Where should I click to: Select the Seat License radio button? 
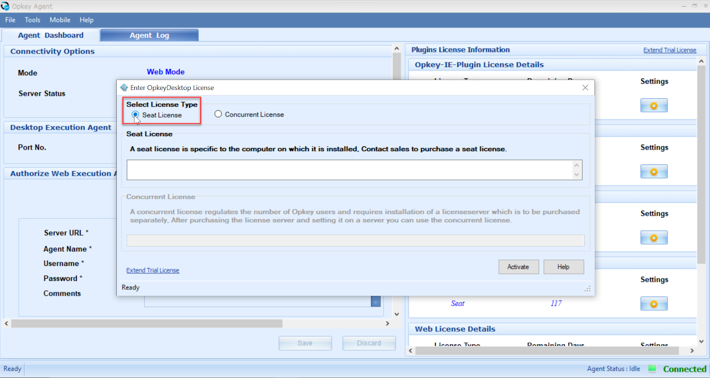point(135,115)
